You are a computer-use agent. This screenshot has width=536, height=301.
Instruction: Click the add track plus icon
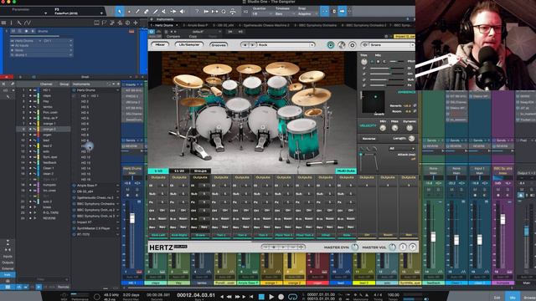[136, 23]
